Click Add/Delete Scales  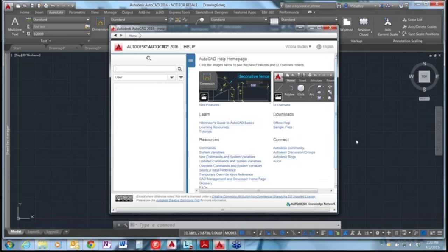(x=419, y=27)
